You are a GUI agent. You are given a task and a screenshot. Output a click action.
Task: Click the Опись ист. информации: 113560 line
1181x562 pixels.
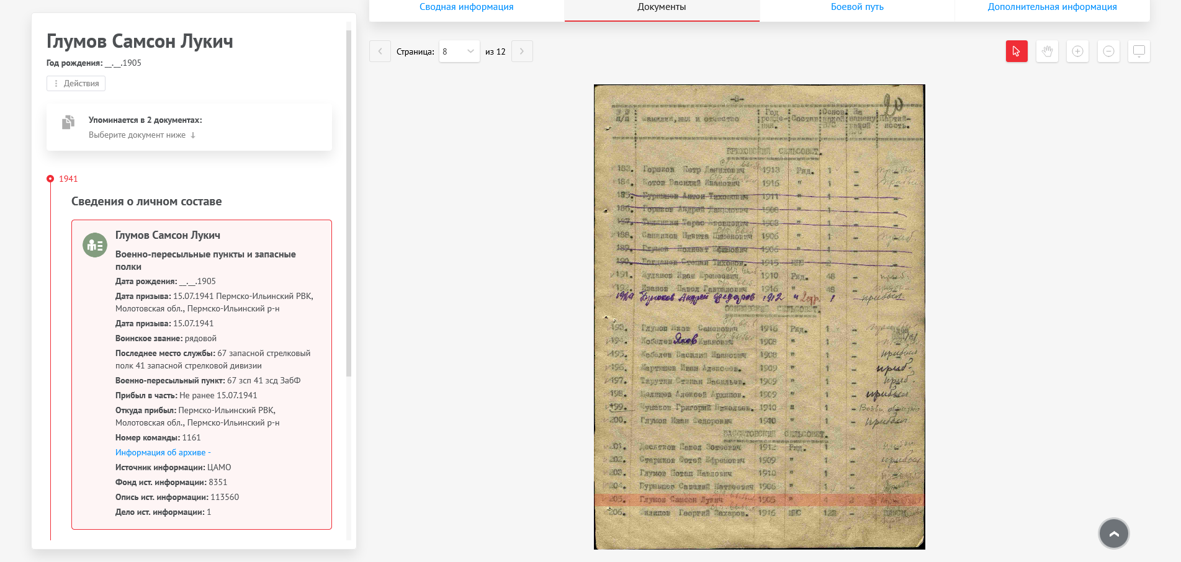(177, 497)
